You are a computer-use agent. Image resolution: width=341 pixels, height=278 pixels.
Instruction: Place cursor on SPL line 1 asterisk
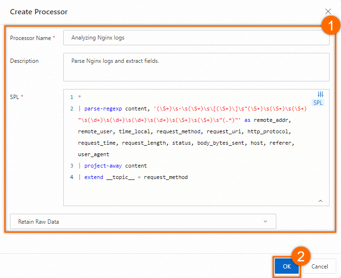point(79,97)
